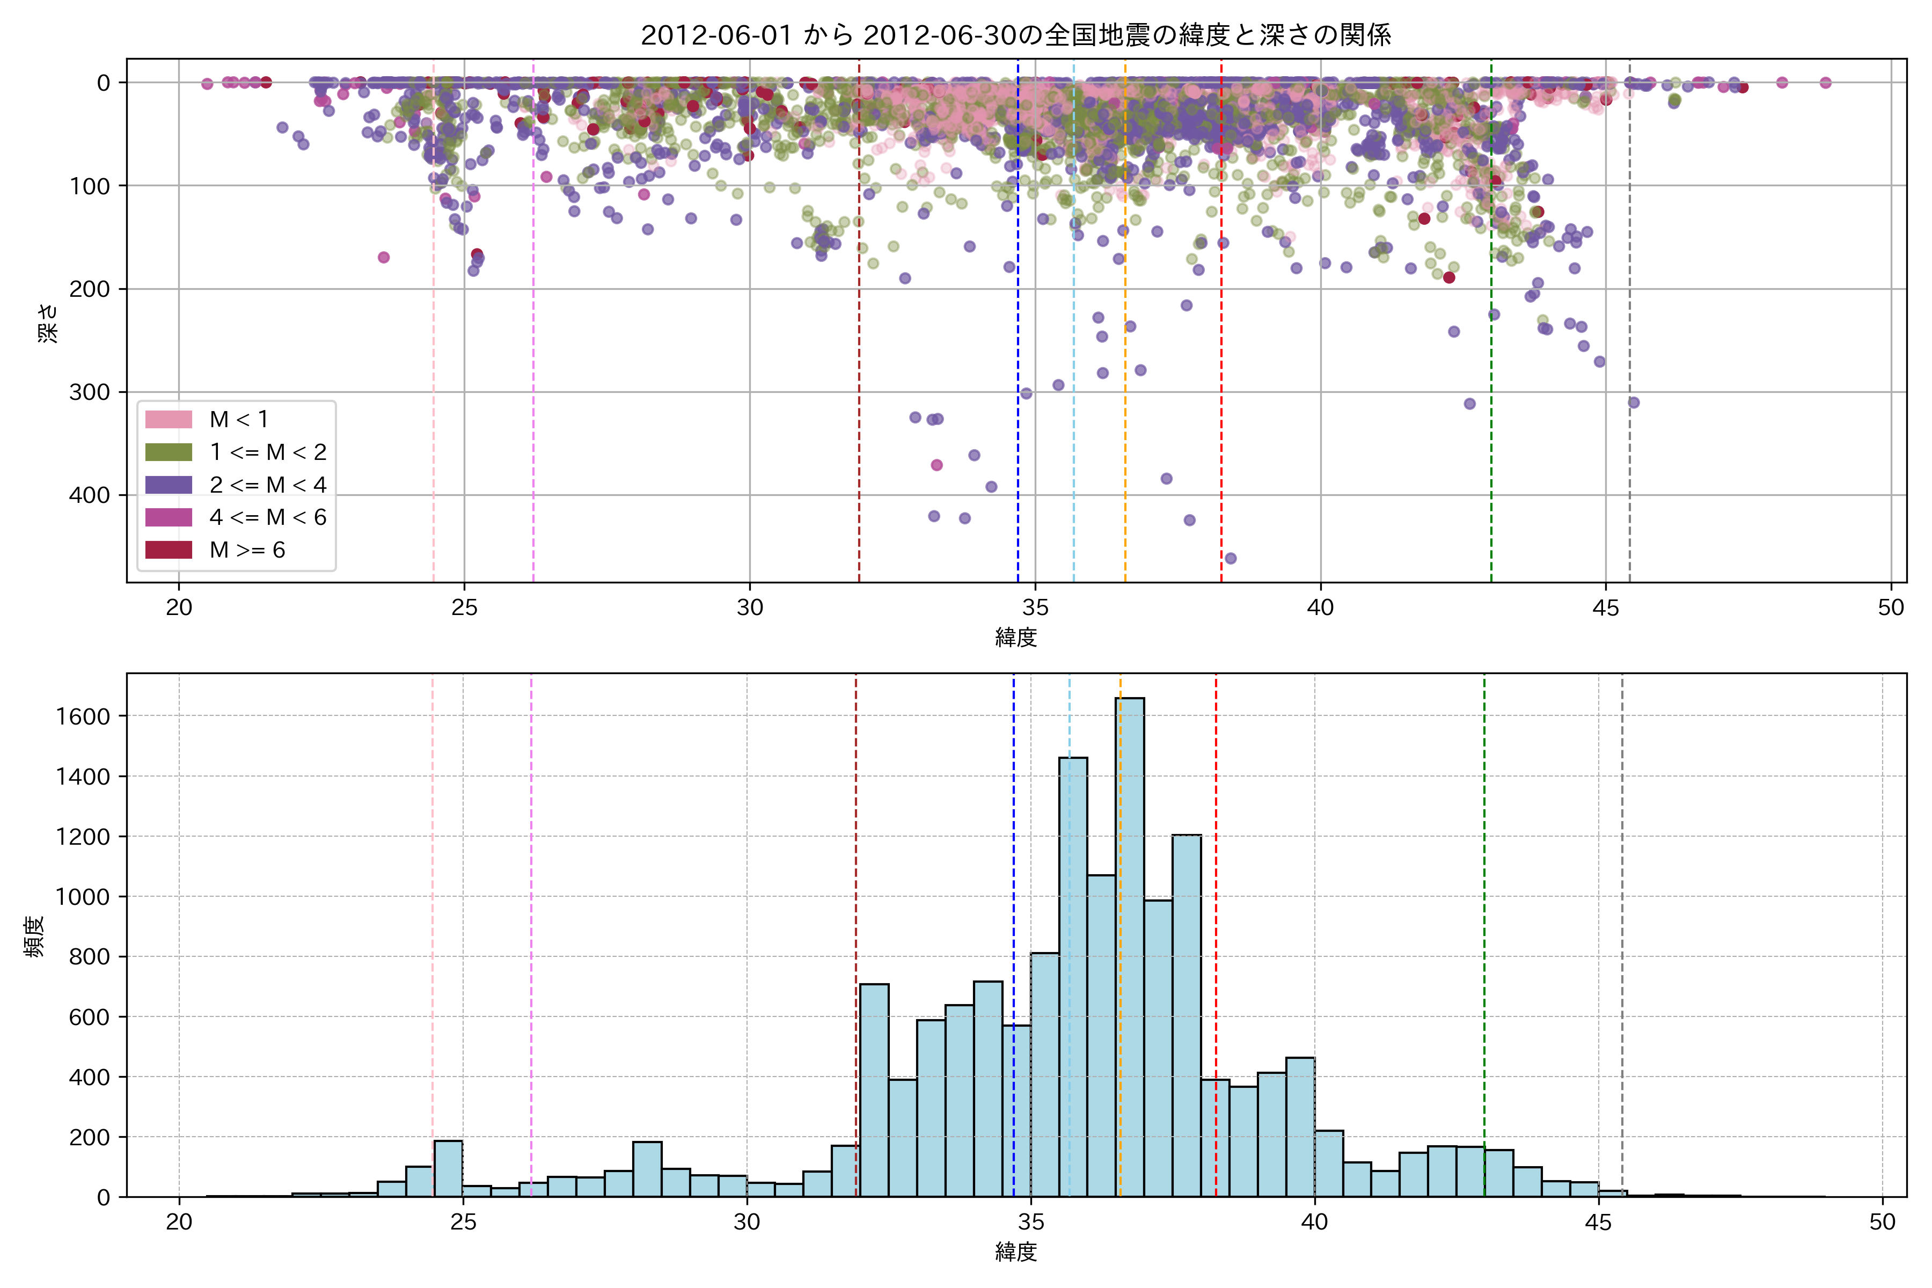Click the crimson M >= 6 legend swatch
Viewport: 1932px width, 1288px height.
(169, 551)
